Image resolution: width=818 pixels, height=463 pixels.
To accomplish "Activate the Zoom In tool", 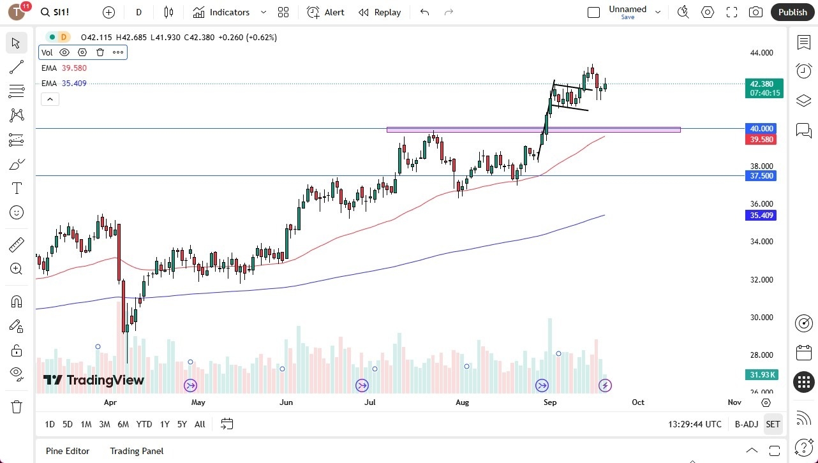I will (x=16, y=268).
